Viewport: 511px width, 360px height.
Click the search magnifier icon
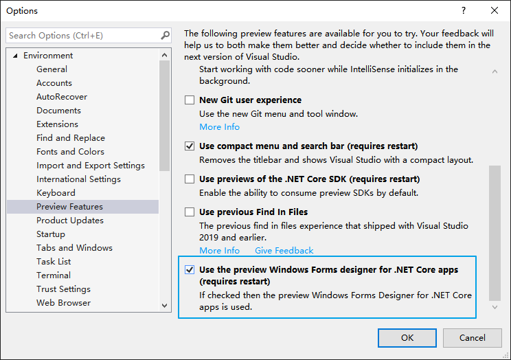165,35
